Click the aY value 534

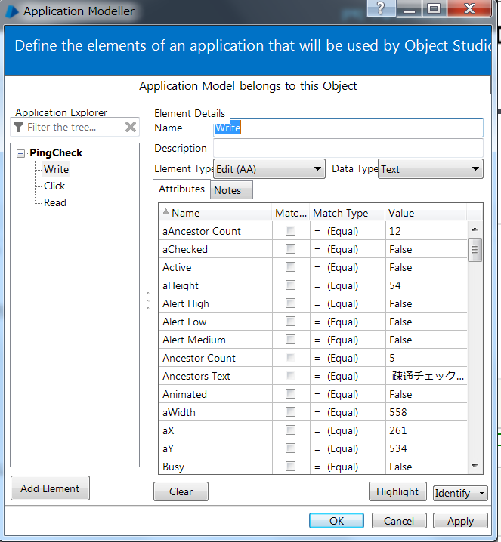click(x=398, y=448)
